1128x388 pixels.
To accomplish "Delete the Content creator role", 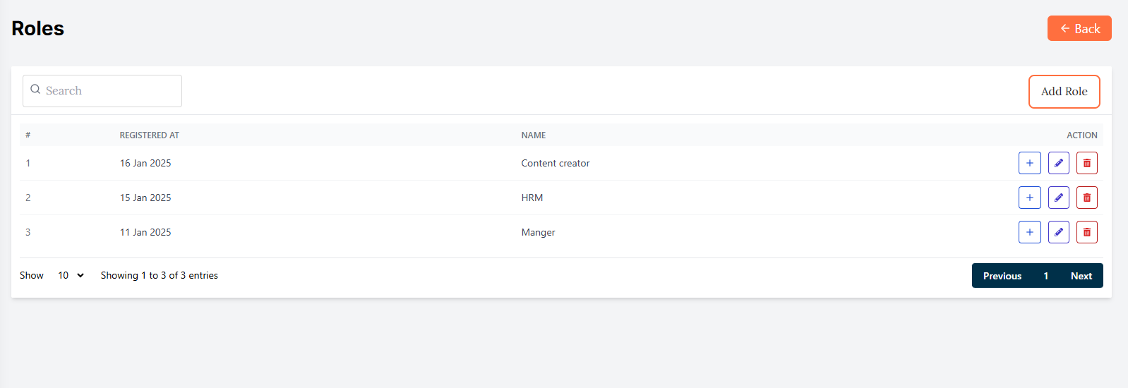I will point(1086,163).
